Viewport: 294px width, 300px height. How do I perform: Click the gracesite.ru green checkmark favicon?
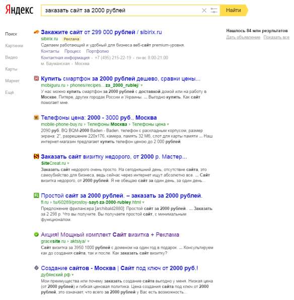[x=36, y=234]
